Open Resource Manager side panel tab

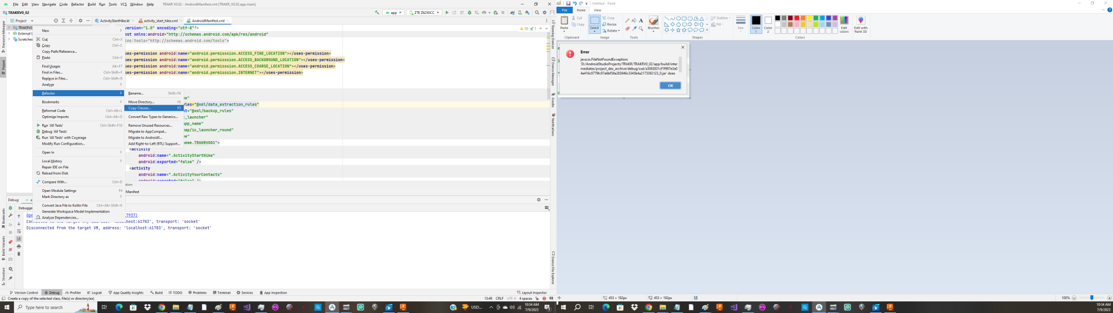click(3, 37)
